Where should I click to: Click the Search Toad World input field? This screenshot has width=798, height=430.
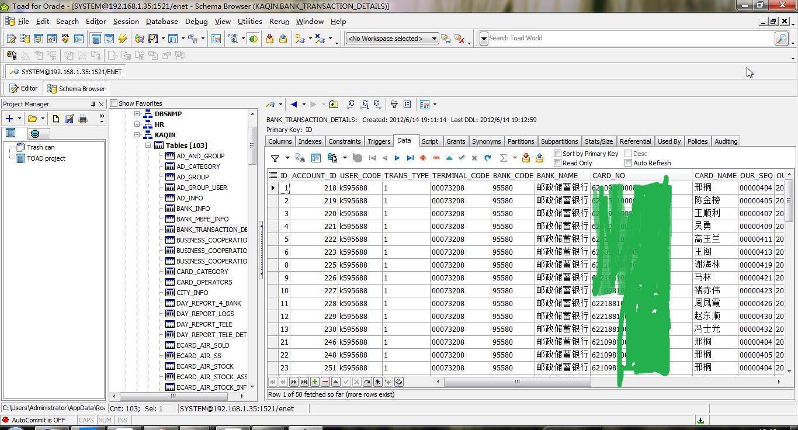click(630, 38)
